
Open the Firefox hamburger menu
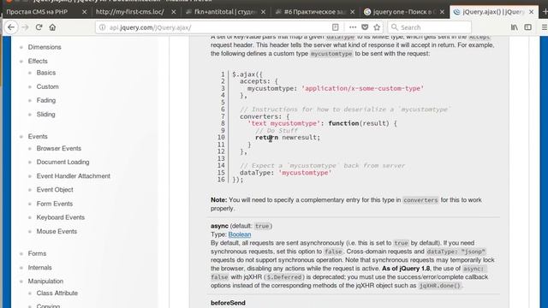pyautogui.click(x=545, y=27)
